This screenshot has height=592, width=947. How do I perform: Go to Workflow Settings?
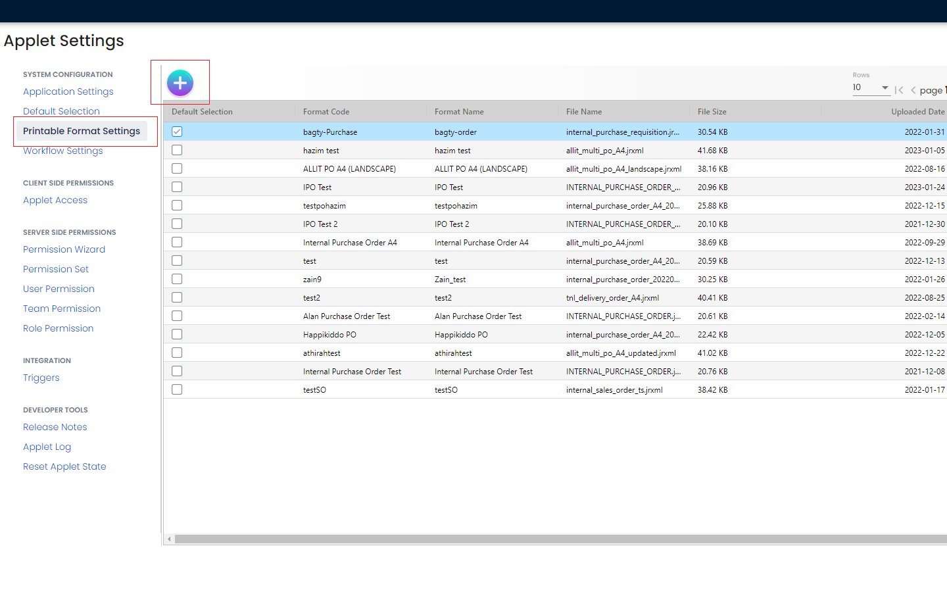click(63, 151)
